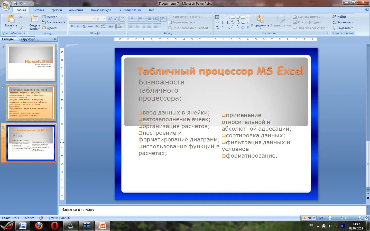Viewport: 370px width, 231px height.
Task: Open the Вставка ribbon tab
Action: click(39, 10)
